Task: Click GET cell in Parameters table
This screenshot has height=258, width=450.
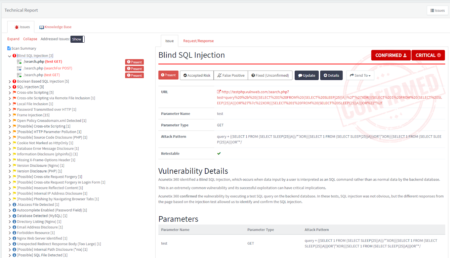Action: (251, 243)
